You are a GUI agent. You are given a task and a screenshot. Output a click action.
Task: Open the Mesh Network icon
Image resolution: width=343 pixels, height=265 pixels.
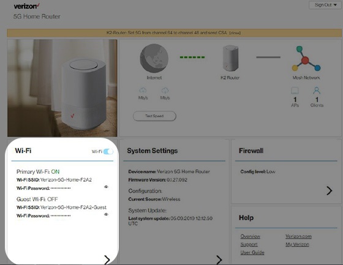[306, 59]
